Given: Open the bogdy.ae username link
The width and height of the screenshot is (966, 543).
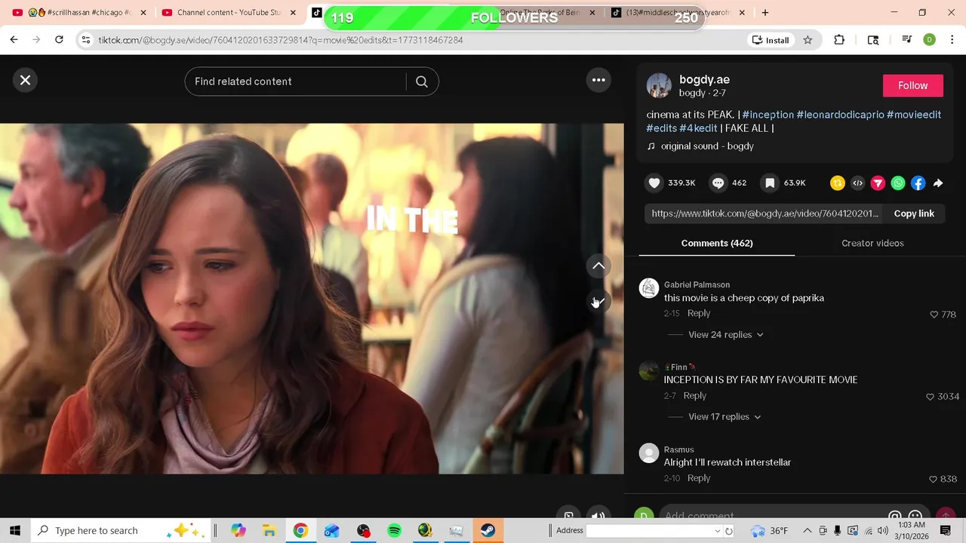Looking at the screenshot, I should coord(704,79).
